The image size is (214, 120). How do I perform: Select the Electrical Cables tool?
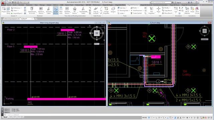coord(48,10)
